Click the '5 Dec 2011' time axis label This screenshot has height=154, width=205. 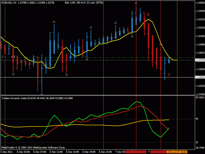point(7,152)
